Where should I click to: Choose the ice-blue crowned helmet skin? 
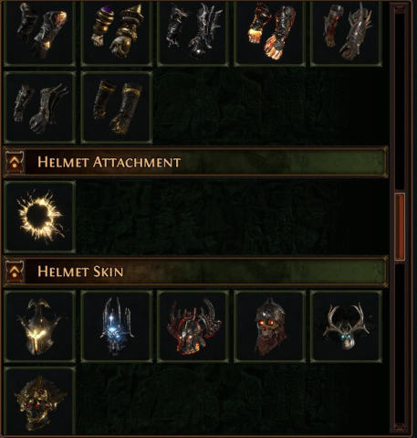(117, 326)
